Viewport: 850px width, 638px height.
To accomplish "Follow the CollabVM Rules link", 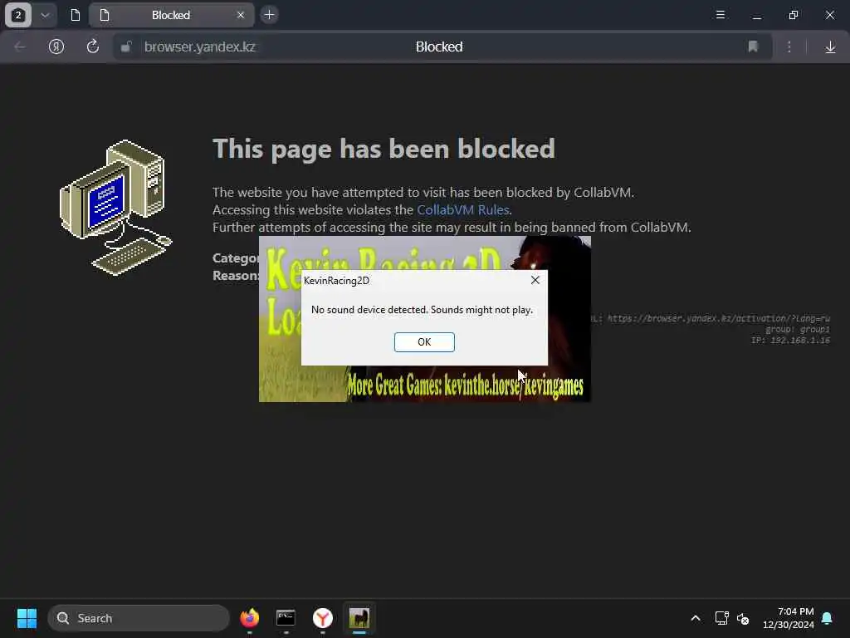I will click(463, 209).
